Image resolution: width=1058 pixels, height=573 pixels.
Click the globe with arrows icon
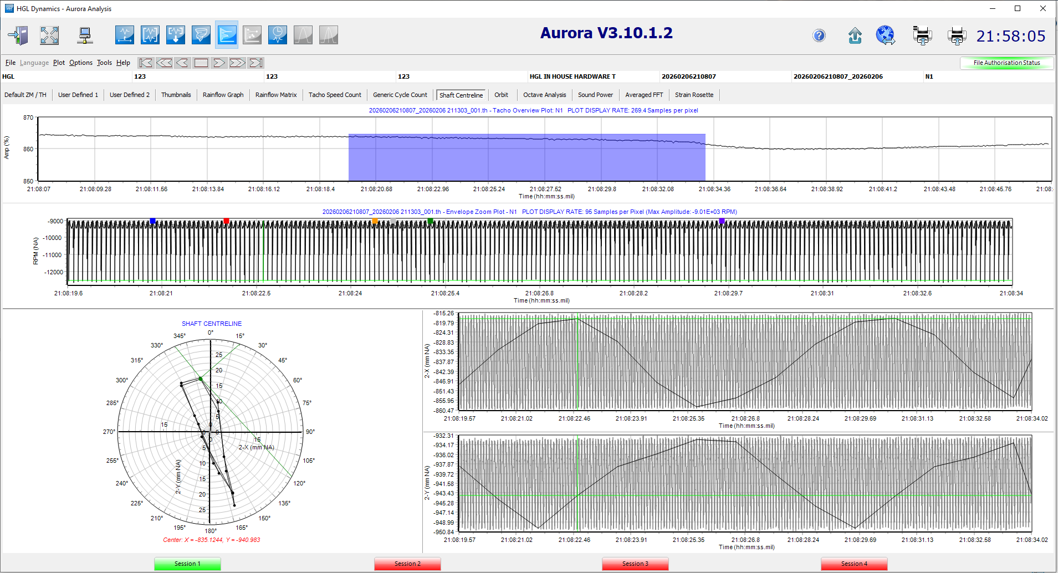(886, 35)
